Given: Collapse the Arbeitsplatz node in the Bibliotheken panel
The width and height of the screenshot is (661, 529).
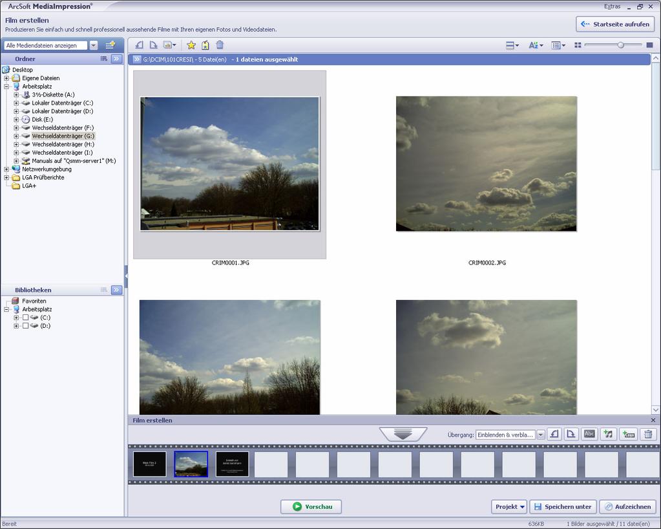Looking at the screenshot, I should [6, 309].
